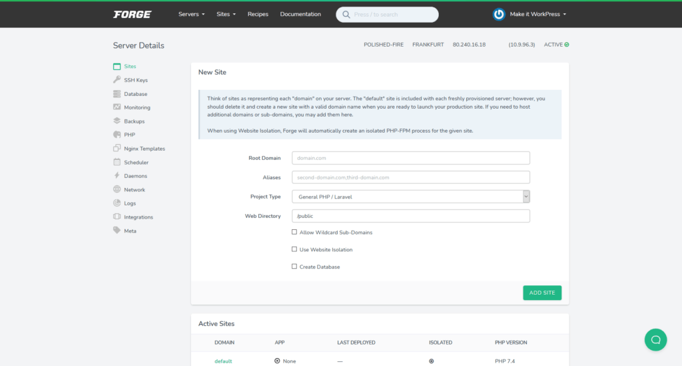Image resolution: width=682 pixels, height=366 pixels.
Task: Click the LAST DEPLOYED column header
Action: click(x=356, y=343)
